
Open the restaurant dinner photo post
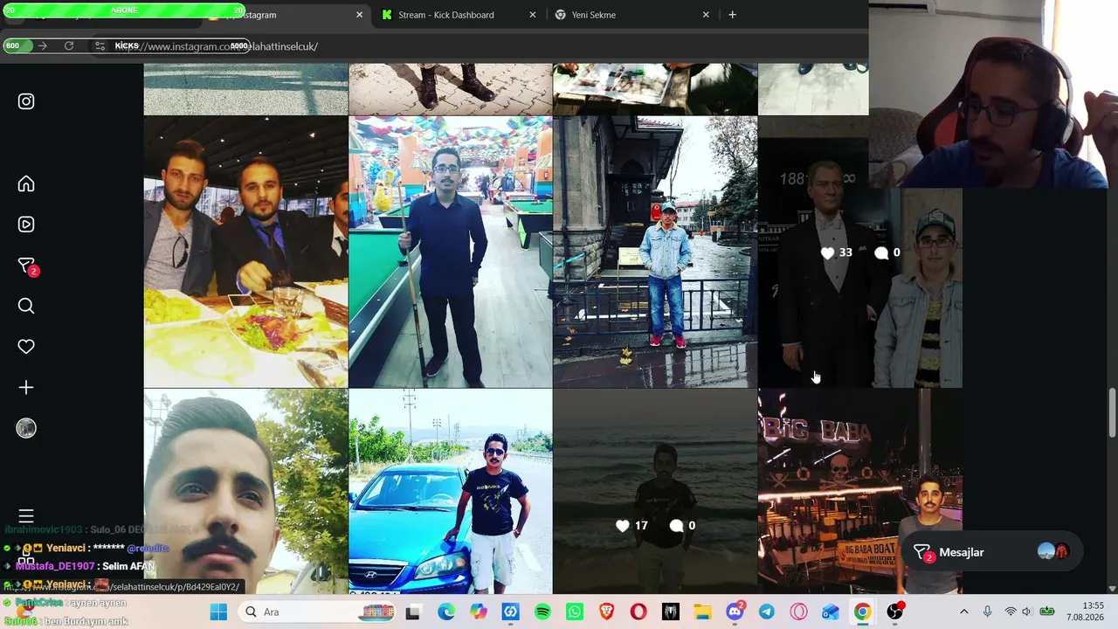point(245,252)
